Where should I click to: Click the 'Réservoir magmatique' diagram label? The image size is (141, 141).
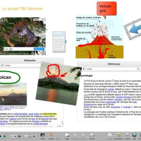[x=117, y=38]
